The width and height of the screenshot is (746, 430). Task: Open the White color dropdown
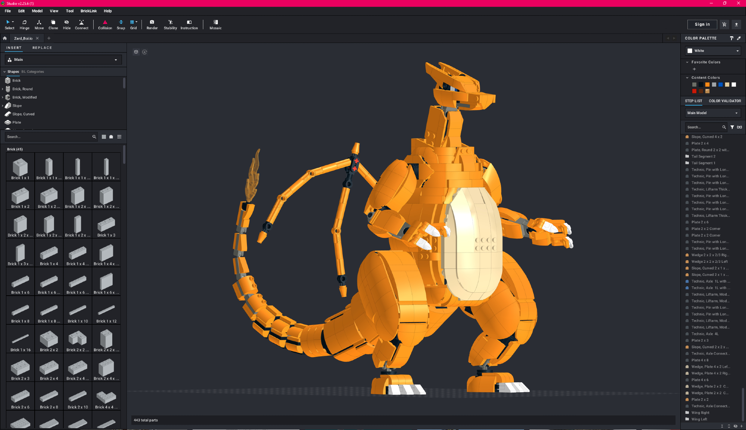(x=713, y=51)
